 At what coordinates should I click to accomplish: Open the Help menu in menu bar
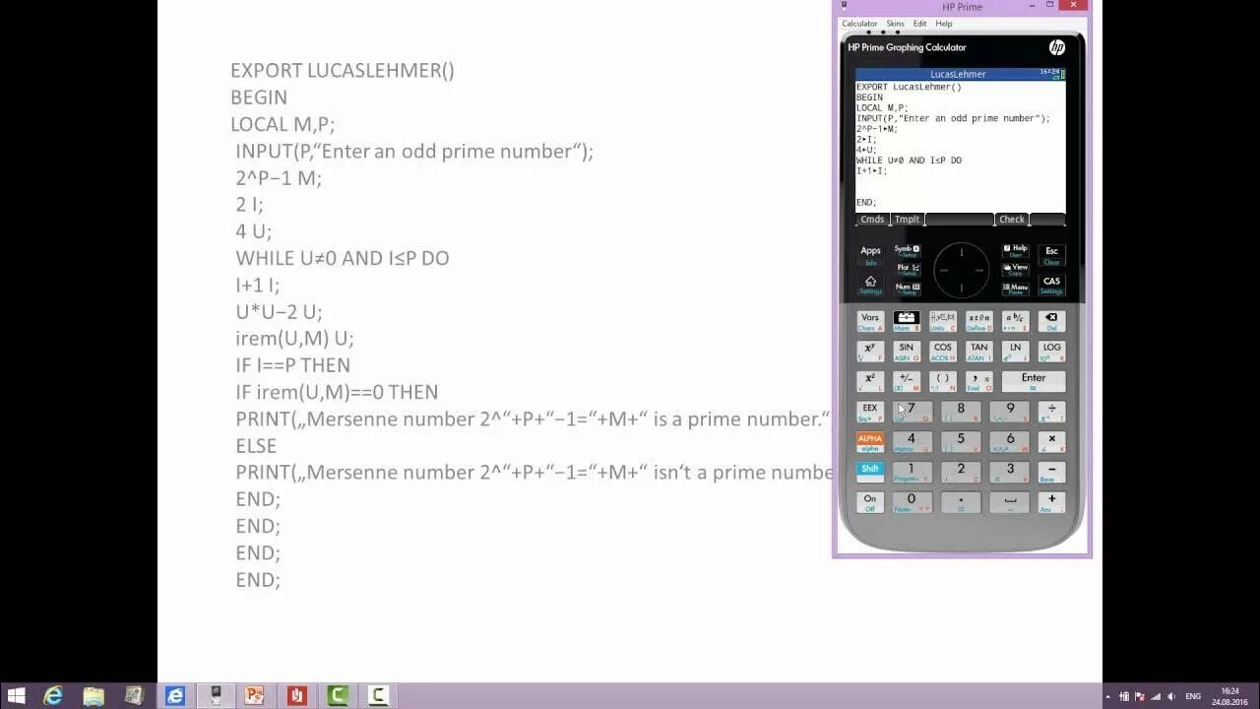coord(944,24)
